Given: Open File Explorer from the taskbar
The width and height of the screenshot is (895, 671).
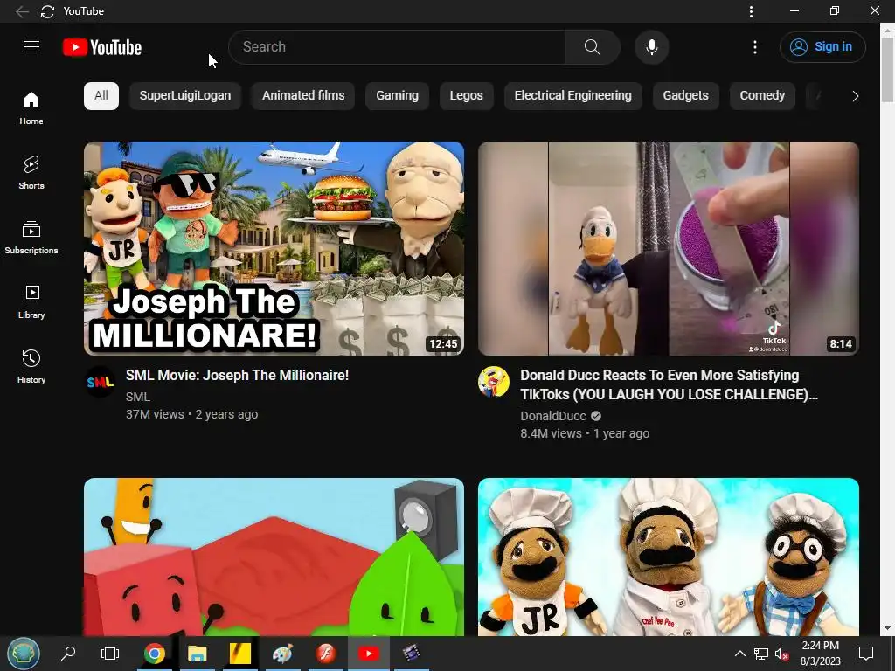Looking at the screenshot, I should click(x=198, y=654).
